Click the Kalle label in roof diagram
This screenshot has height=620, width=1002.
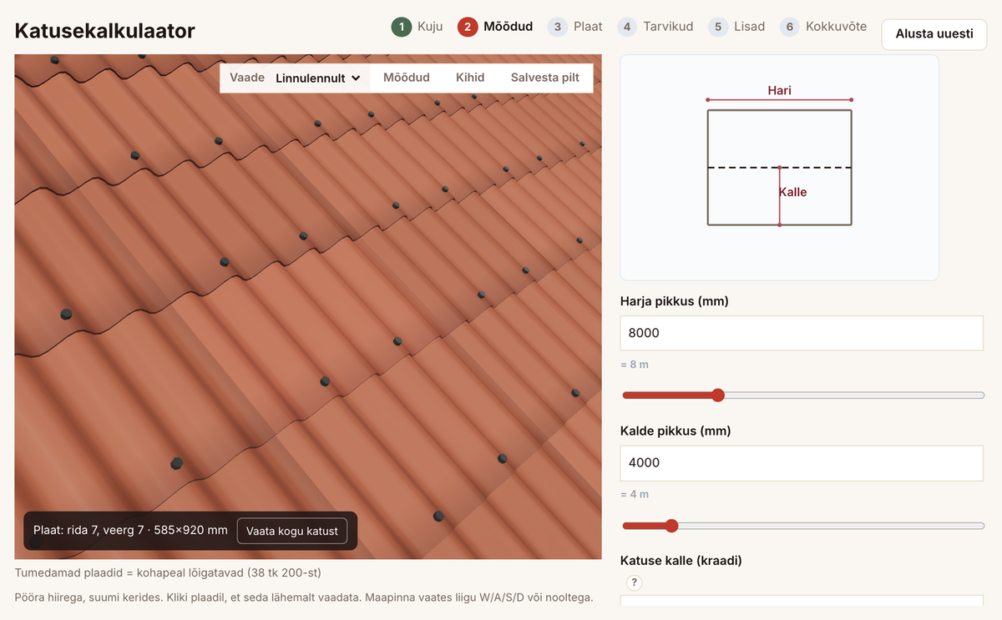tap(793, 192)
